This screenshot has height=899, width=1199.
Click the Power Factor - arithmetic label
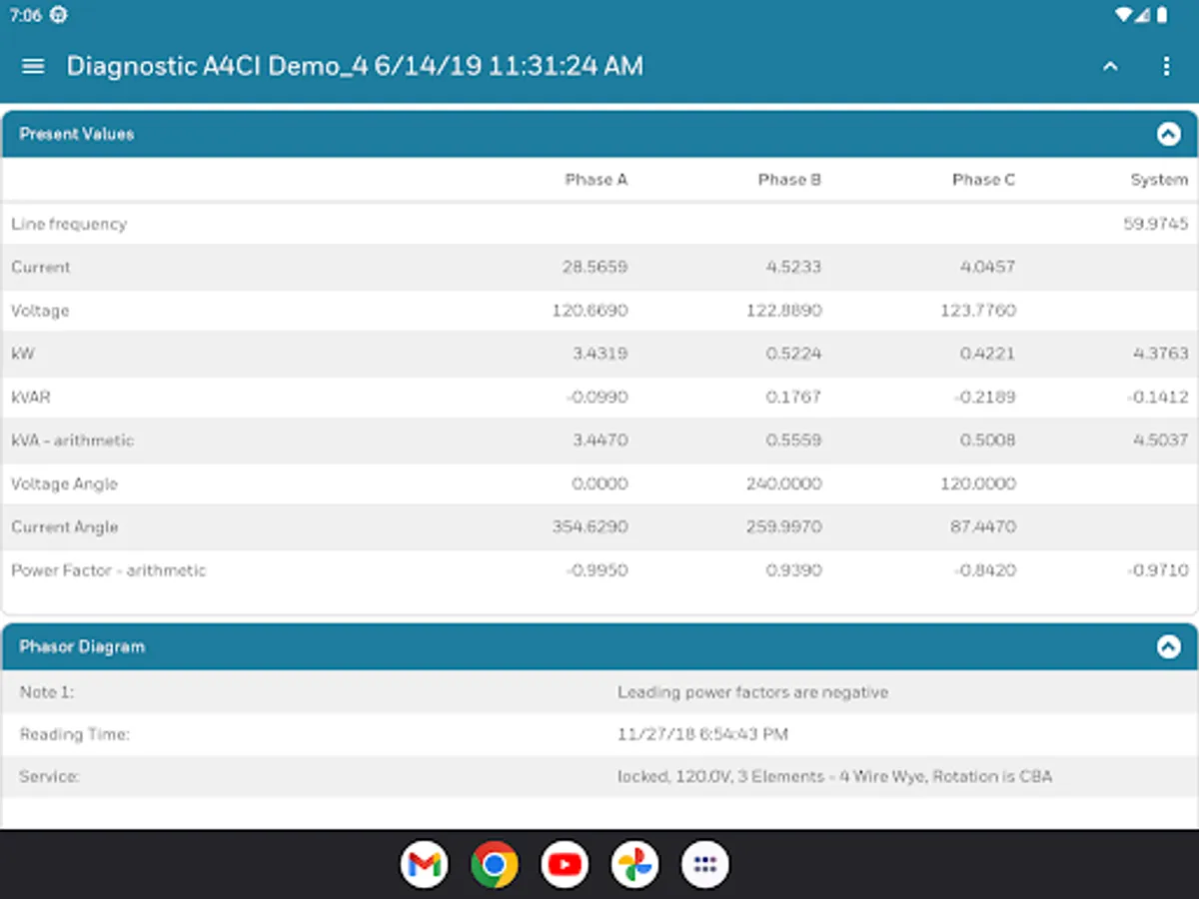pyautogui.click(x=108, y=570)
